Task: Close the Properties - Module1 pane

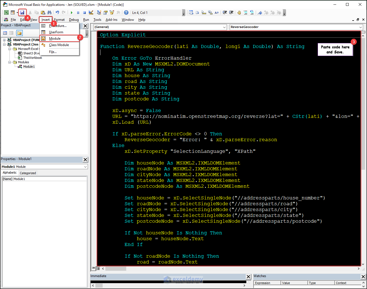Action: pyautogui.click(x=85, y=159)
